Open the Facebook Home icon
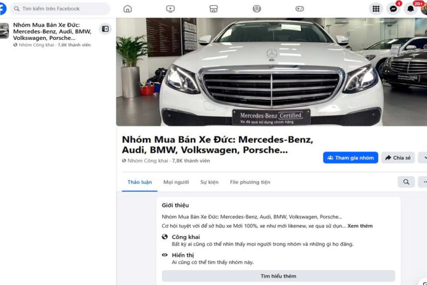 coord(128,9)
